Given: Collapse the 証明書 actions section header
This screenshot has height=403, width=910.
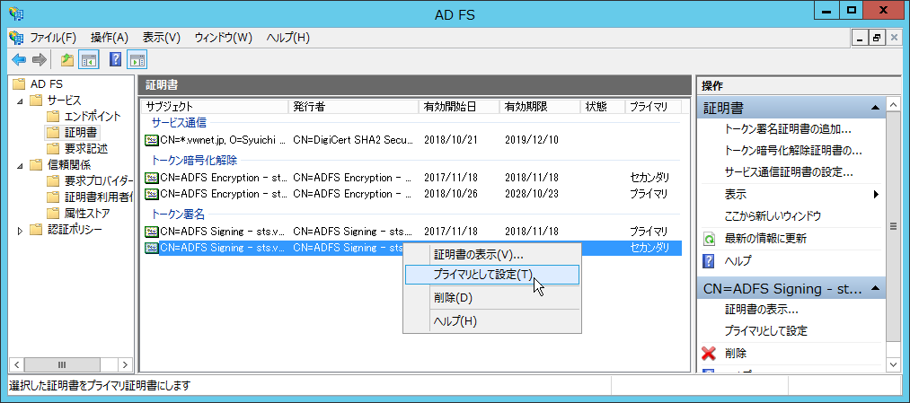Looking at the screenshot, I should (875, 108).
